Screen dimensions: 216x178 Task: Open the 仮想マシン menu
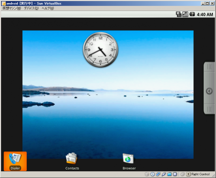[12, 8]
